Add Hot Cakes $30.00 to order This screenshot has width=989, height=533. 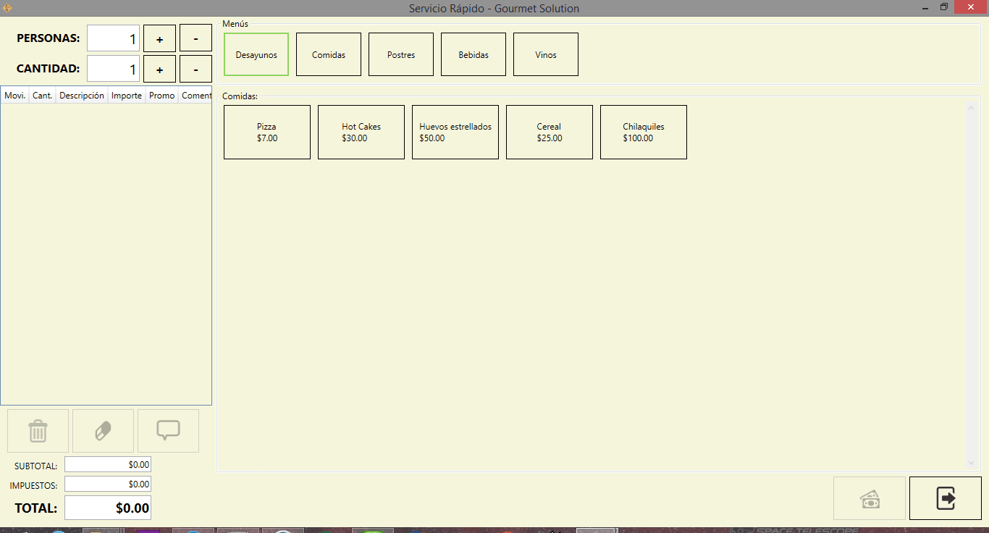[x=361, y=132]
